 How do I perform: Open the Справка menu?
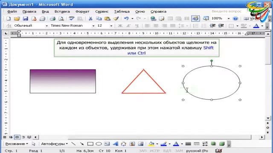tap(158, 11)
